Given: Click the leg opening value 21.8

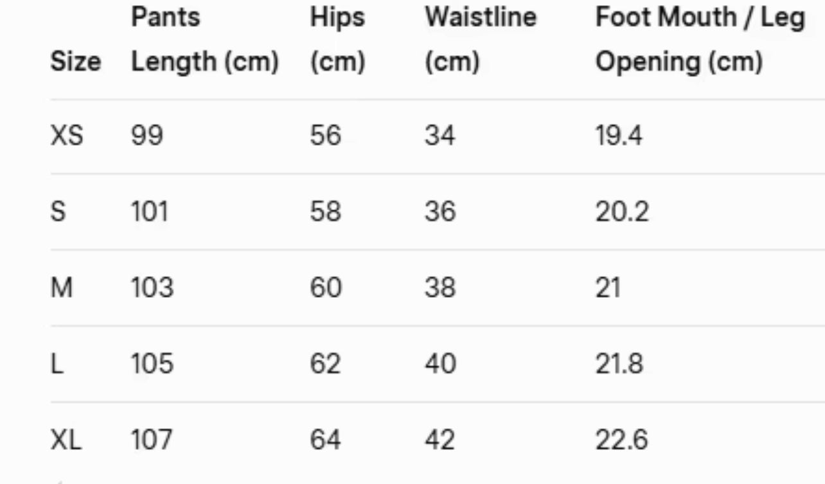Looking at the screenshot, I should coord(619,365).
